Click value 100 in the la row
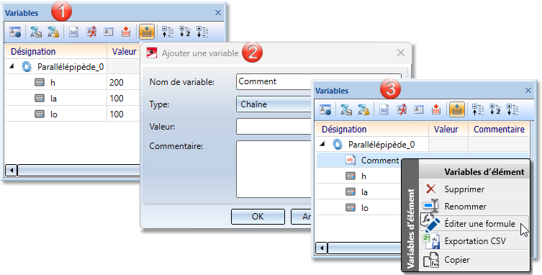Viewport: 542px width, 275px height. (x=117, y=98)
